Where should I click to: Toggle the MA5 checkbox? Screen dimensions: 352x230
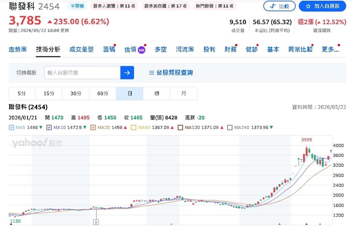pyautogui.click(x=11, y=128)
